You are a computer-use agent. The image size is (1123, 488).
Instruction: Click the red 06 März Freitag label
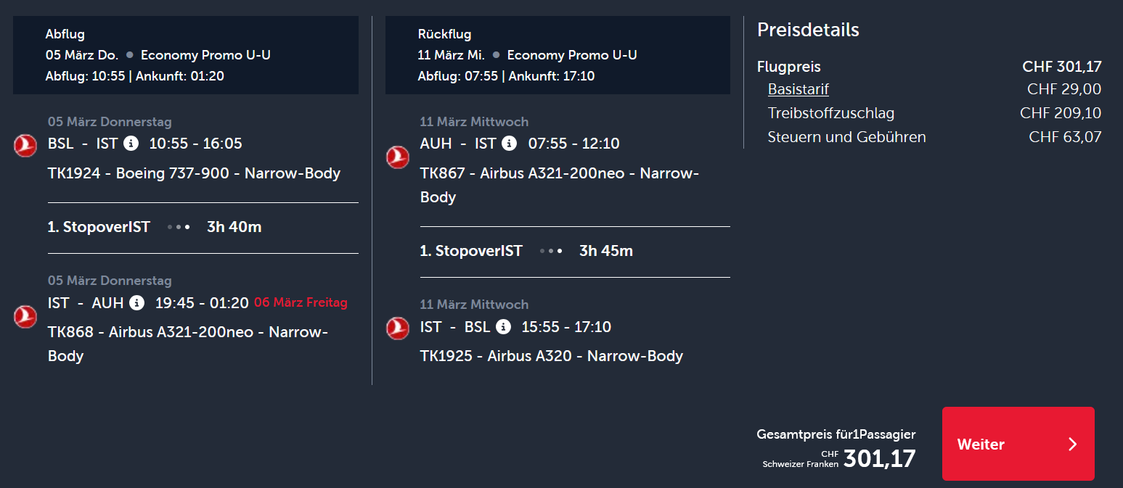[301, 302]
